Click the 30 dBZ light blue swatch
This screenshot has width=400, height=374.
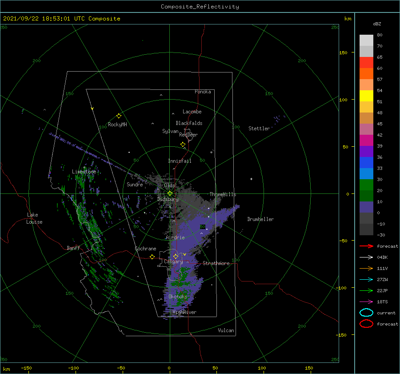click(x=366, y=174)
